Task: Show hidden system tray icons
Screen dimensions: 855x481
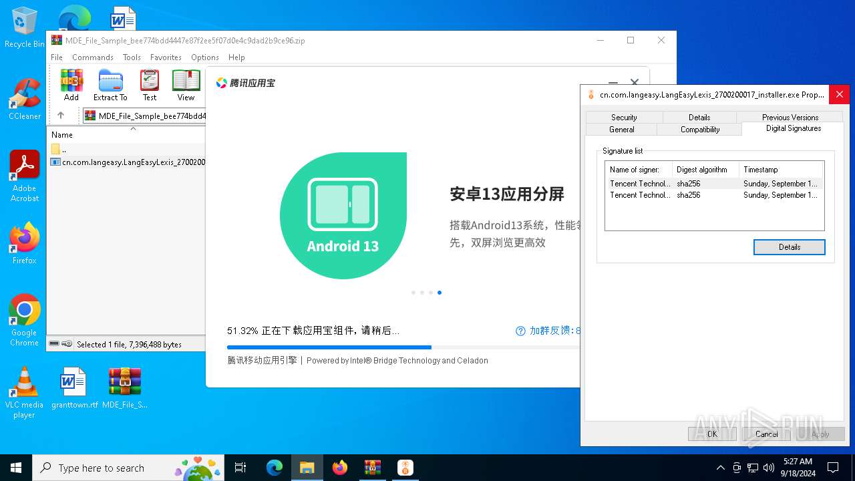Action: pyautogui.click(x=720, y=468)
